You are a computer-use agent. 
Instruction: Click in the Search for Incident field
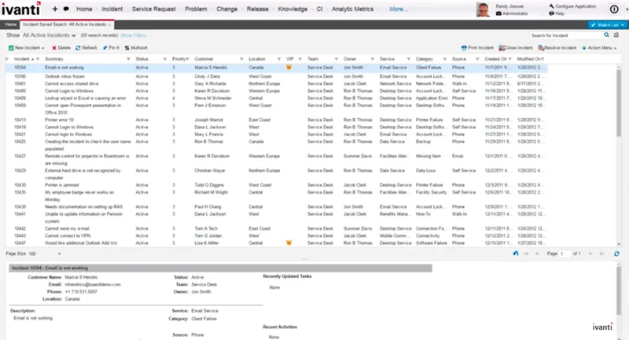[565, 35]
